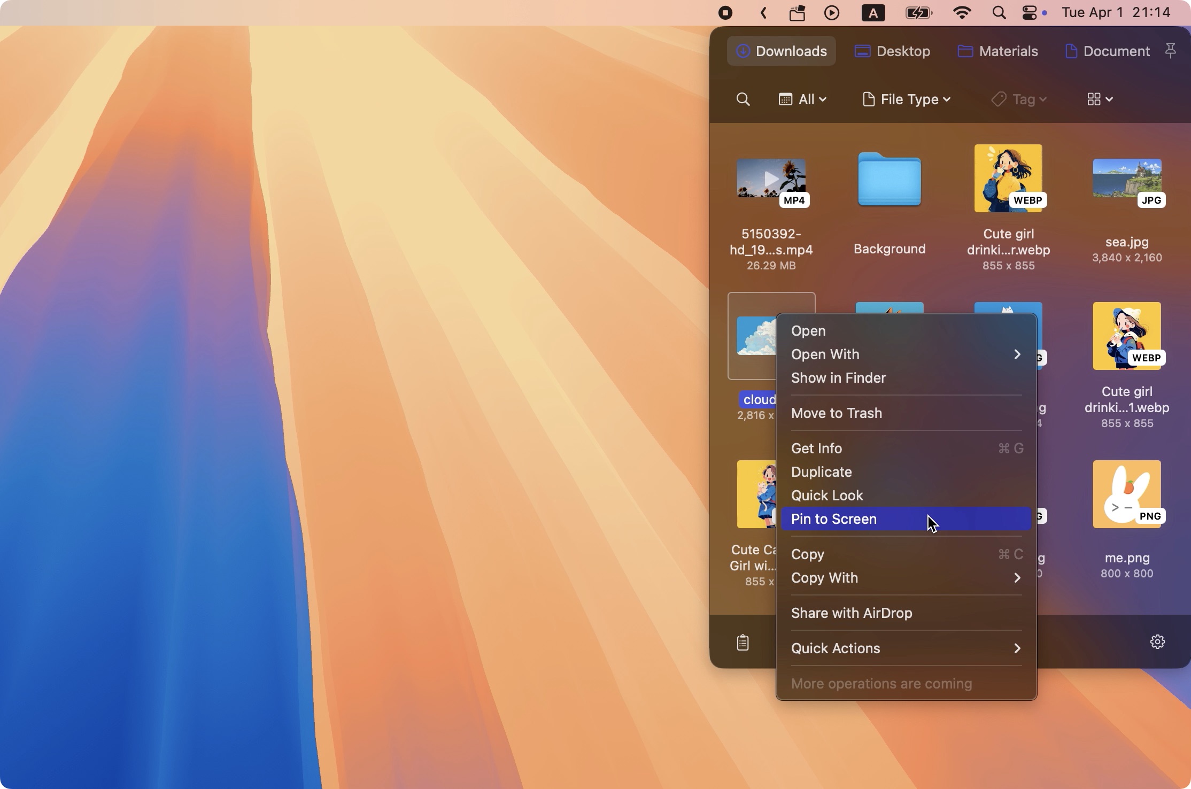Click the Wi-Fi icon in menu bar
The image size is (1191, 789).
tap(962, 12)
